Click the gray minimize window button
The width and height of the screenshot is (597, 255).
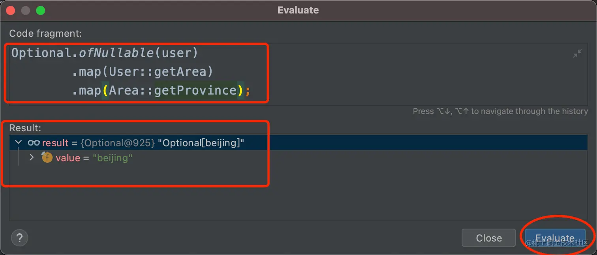(26, 10)
